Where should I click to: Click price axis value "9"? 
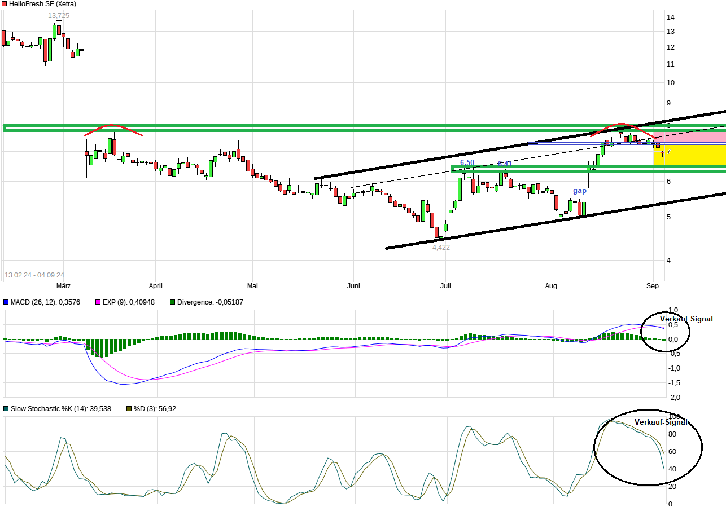pyautogui.click(x=669, y=103)
